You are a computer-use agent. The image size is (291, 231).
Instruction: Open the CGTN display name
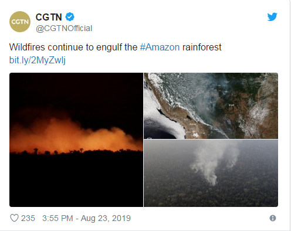point(49,17)
